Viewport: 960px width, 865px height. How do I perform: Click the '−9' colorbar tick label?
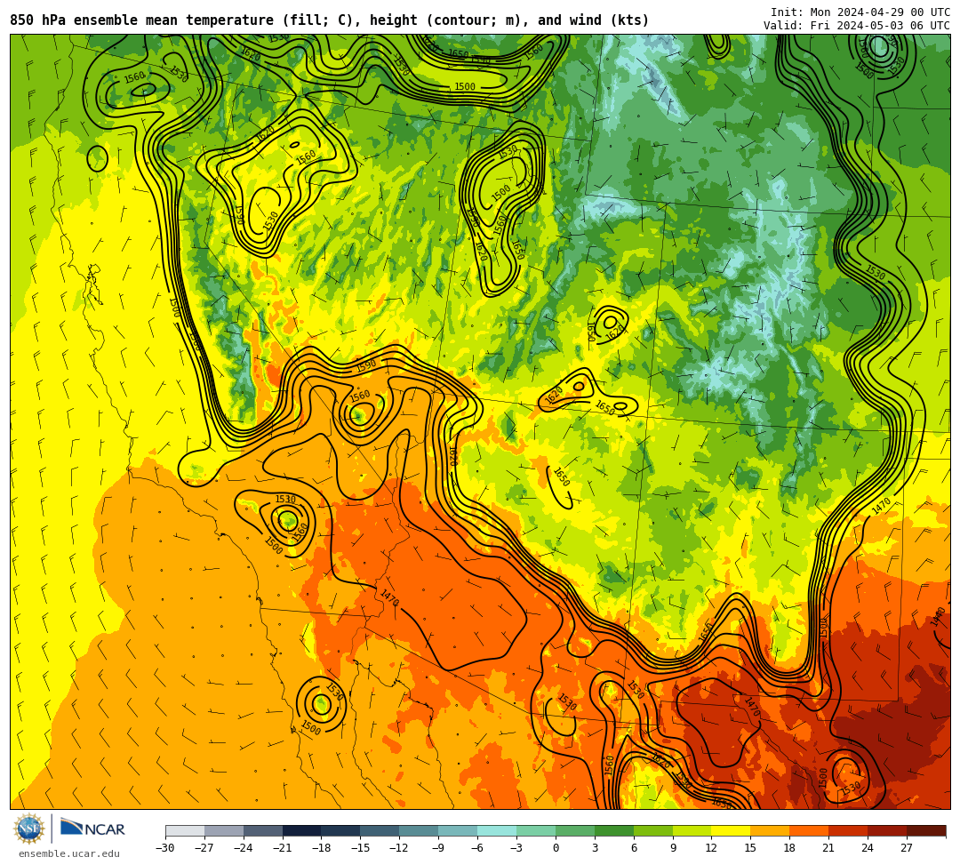[439, 848]
